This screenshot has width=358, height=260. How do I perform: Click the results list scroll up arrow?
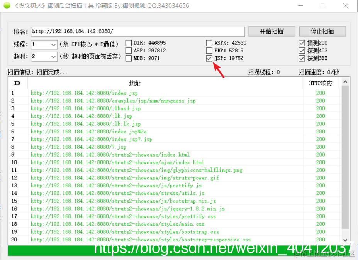(345, 82)
